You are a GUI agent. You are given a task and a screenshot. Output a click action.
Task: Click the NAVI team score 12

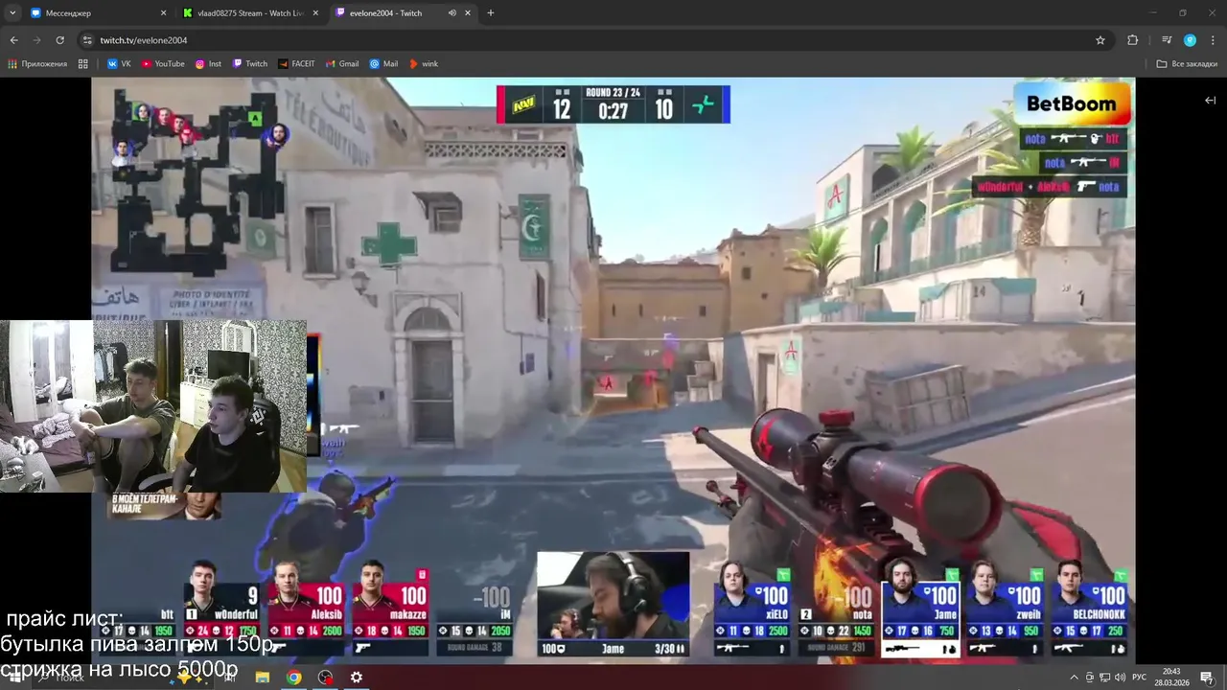tap(562, 109)
